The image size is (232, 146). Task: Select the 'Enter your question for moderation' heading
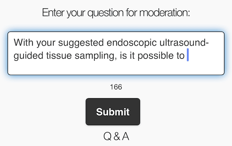(116, 13)
